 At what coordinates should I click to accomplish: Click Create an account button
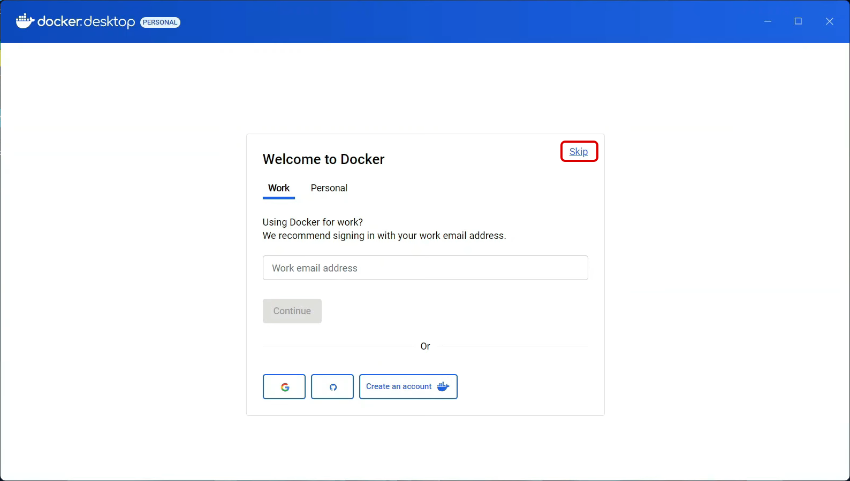click(408, 386)
